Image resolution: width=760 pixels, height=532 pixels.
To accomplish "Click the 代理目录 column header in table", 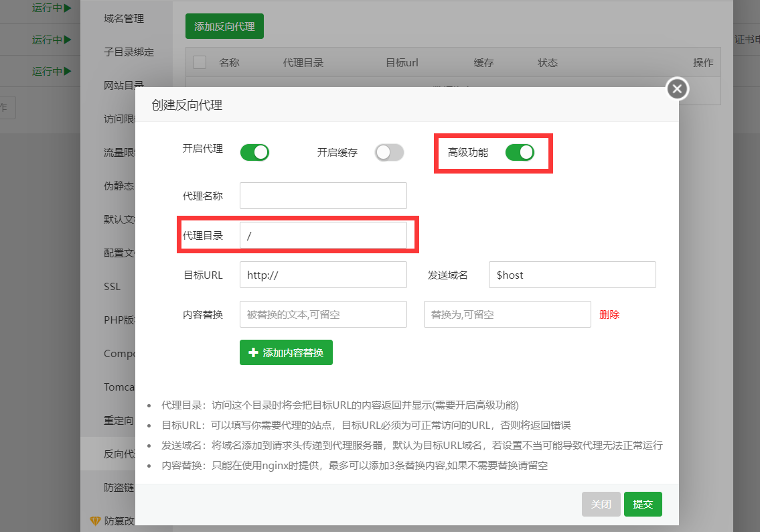I will coord(303,62).
